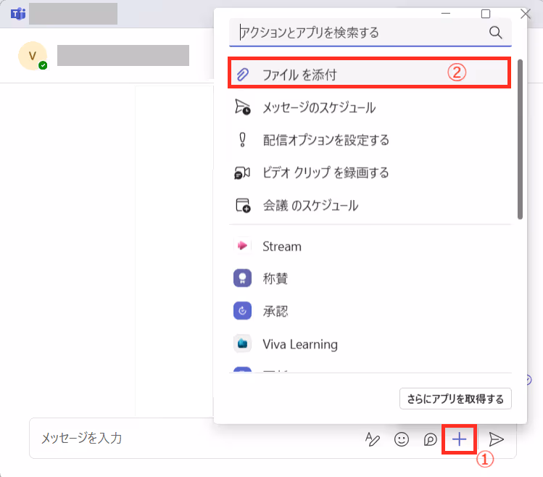543x477 pixels.
Task: Click the Loop speech-bubble icon in compose bar
Action: (431, 439)
